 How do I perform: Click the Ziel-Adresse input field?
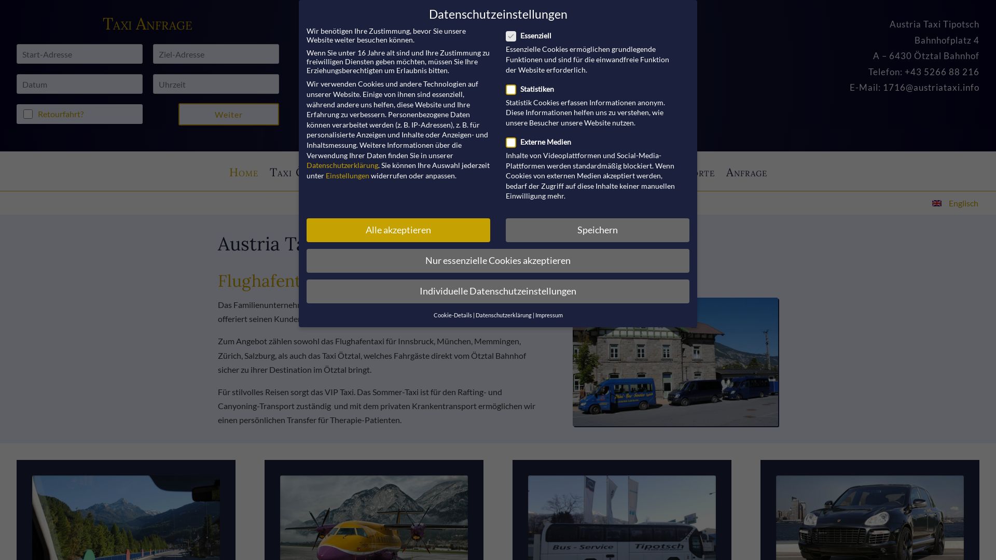(x=216, y=54)
